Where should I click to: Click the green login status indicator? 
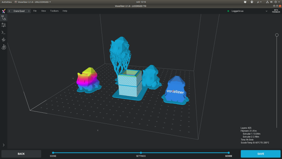228,11
